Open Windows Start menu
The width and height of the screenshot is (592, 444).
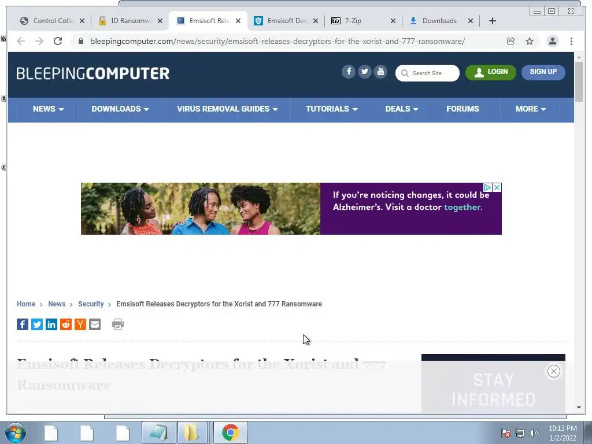[x=16, y=432]
